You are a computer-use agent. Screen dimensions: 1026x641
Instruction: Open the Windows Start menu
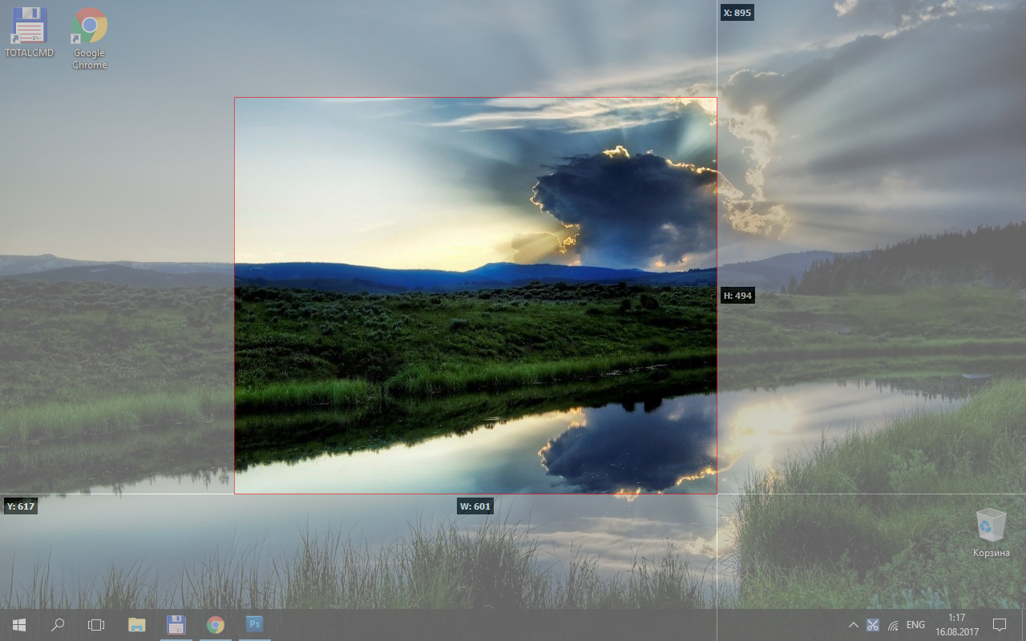click(19, 625)
